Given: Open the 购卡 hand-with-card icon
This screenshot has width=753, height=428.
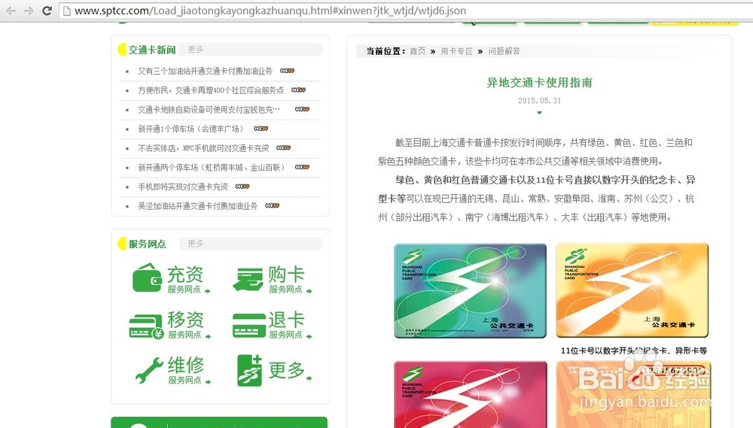Looking at the screenshot, I should tap(248, 279).
